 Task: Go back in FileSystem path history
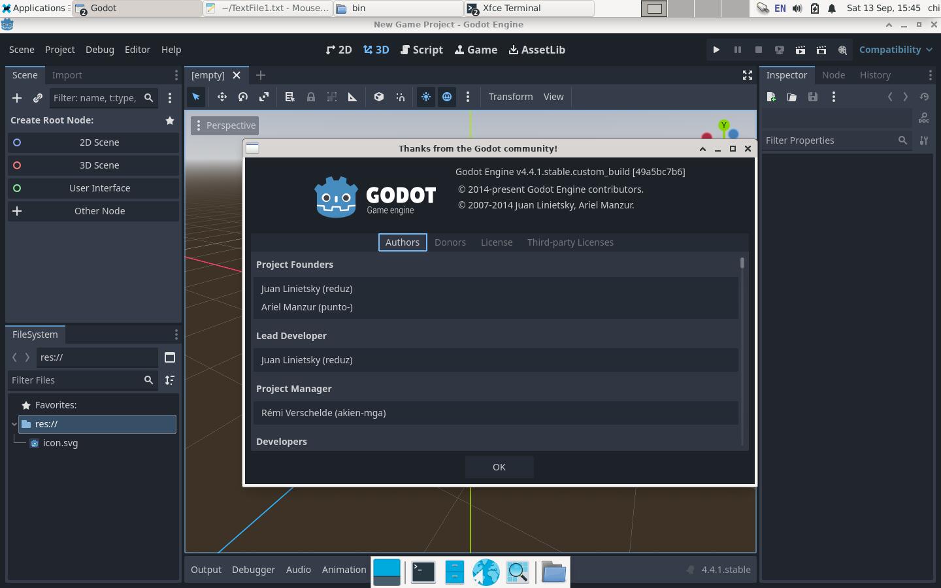point(14,357)
